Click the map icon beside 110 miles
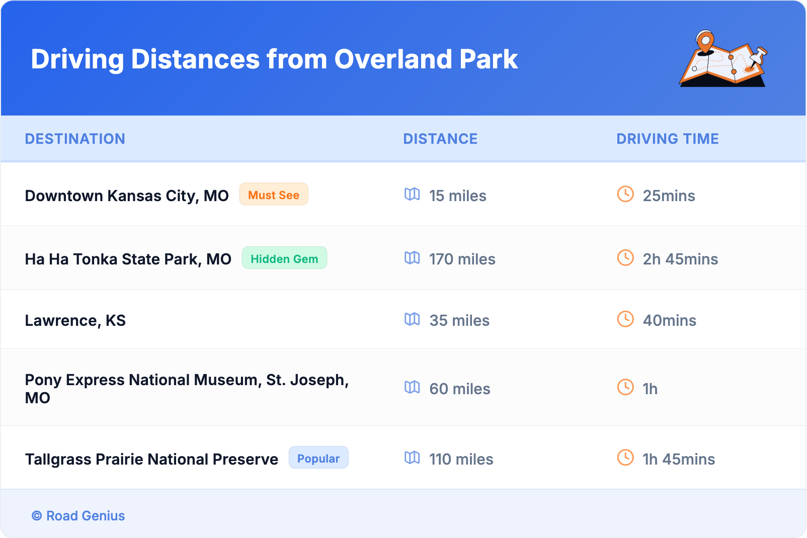Screen dimensions: 807x538 click(x=412, y=458)
